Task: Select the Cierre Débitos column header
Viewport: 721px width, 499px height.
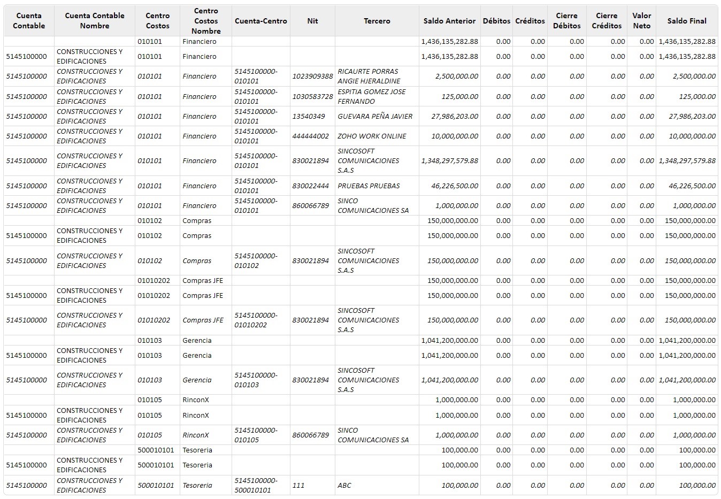Action: click(x=567, y=21)
